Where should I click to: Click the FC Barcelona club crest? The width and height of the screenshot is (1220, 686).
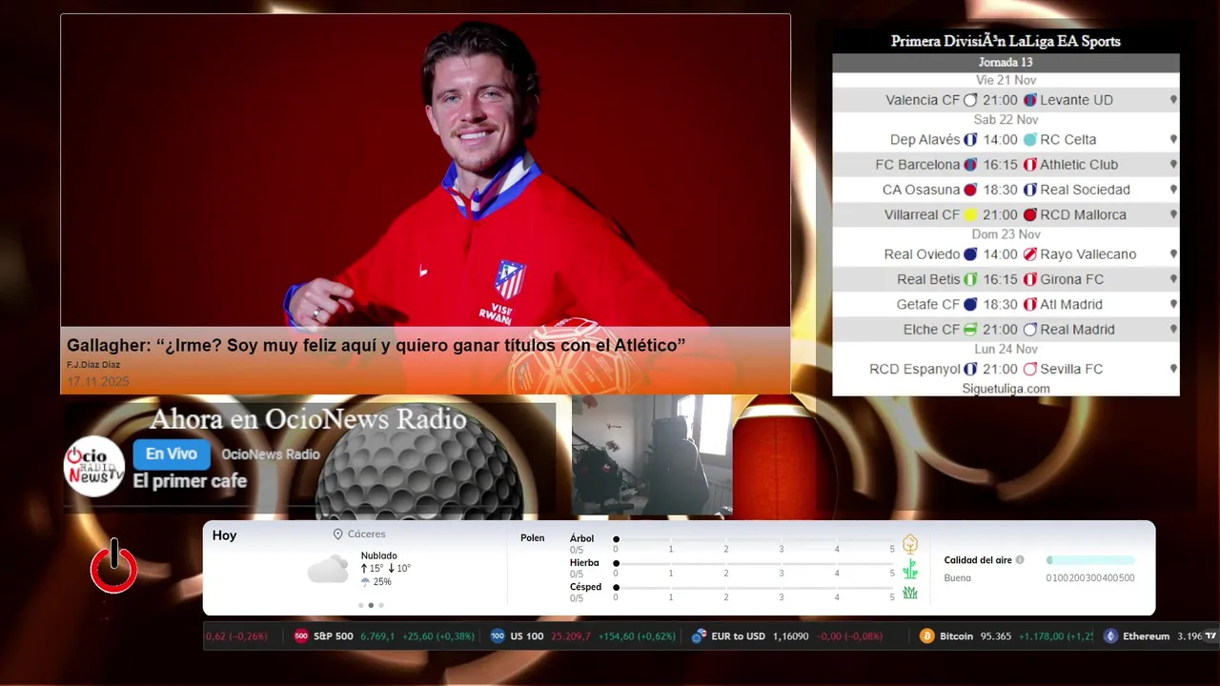970,165
